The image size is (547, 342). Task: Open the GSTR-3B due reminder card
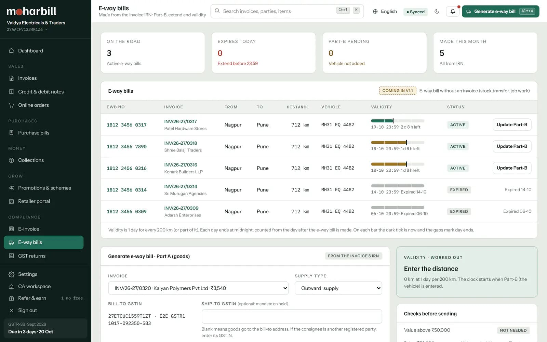(45, 328)
